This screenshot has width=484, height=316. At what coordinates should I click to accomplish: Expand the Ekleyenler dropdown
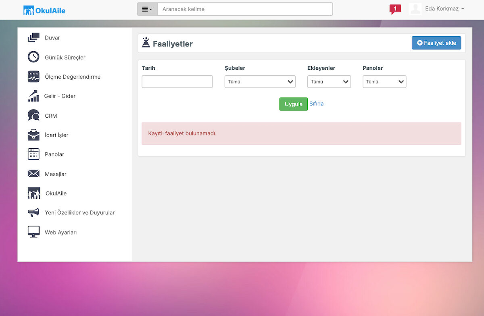point(329,81)
